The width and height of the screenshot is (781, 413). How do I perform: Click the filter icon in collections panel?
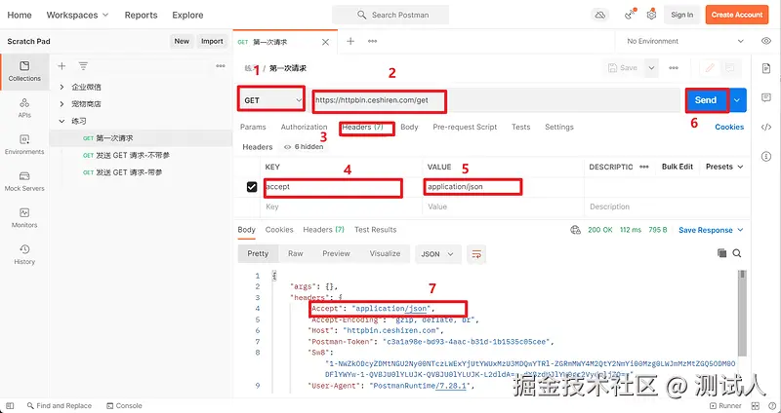(83, 66)
